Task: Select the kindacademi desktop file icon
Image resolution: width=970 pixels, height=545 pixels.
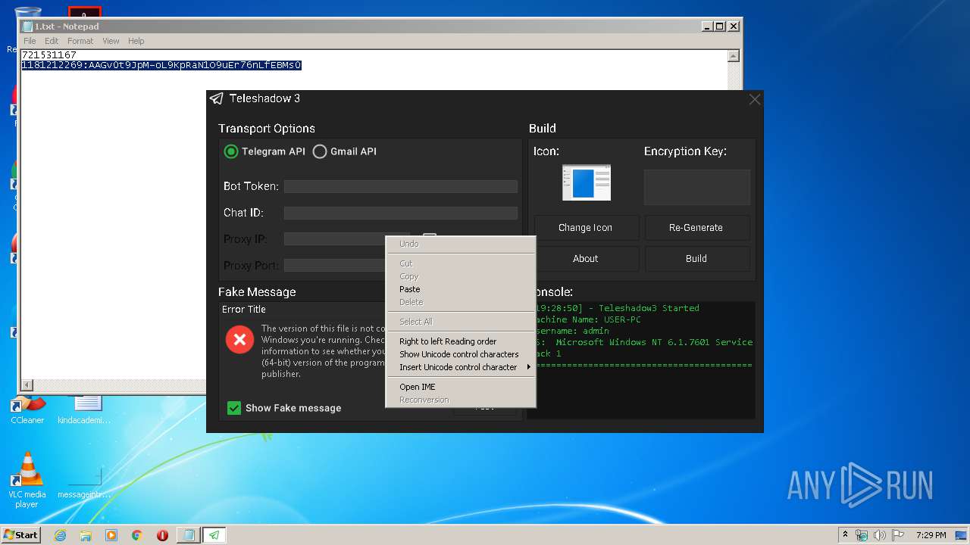Action: pyautogui.click(x=84, y=409)
